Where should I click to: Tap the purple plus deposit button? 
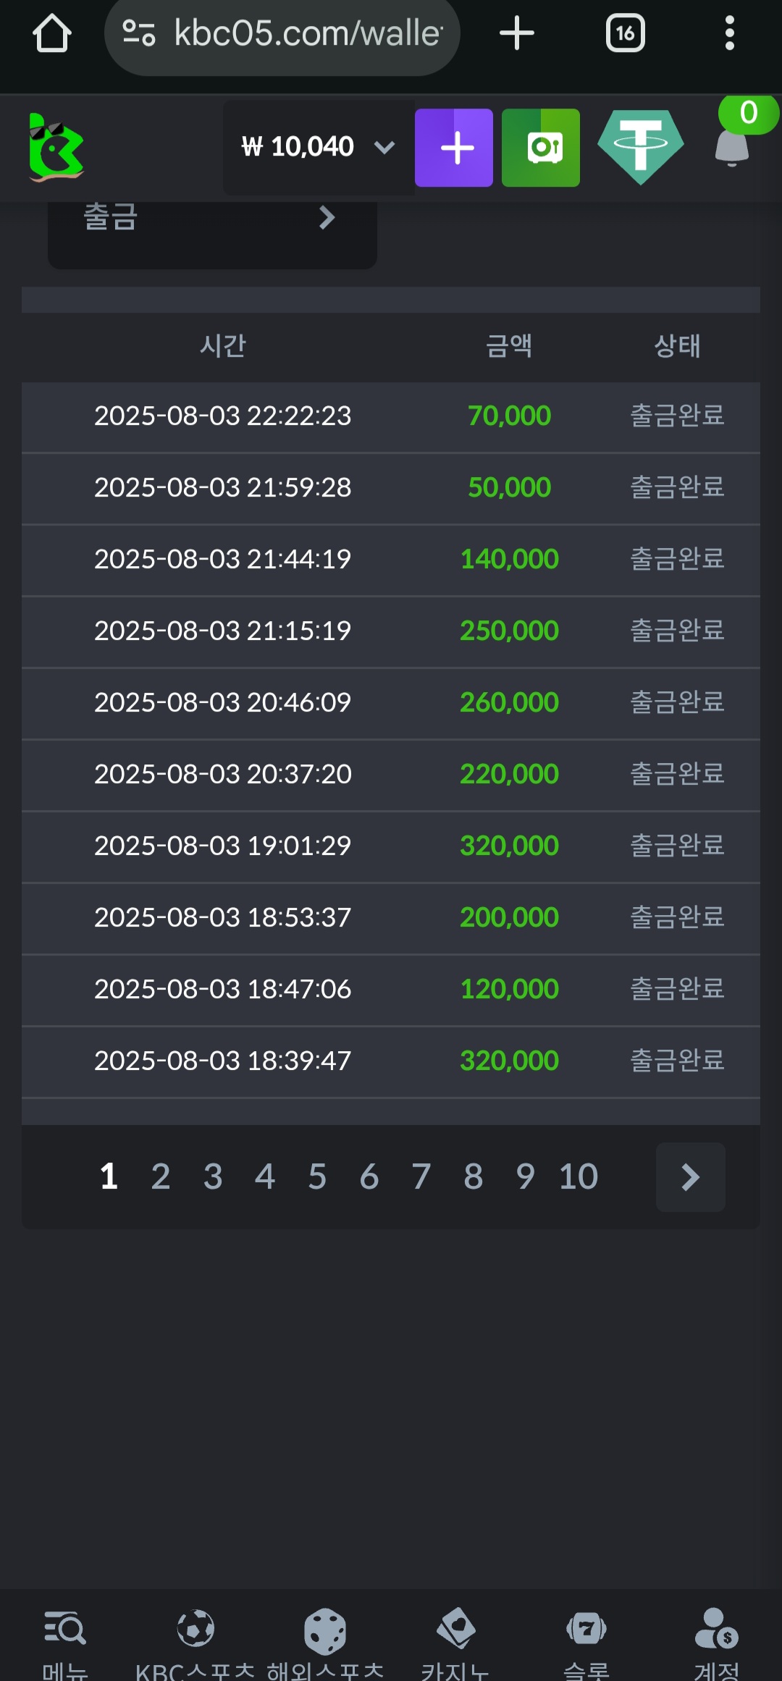pyautogui.click(x=454, y=148)
